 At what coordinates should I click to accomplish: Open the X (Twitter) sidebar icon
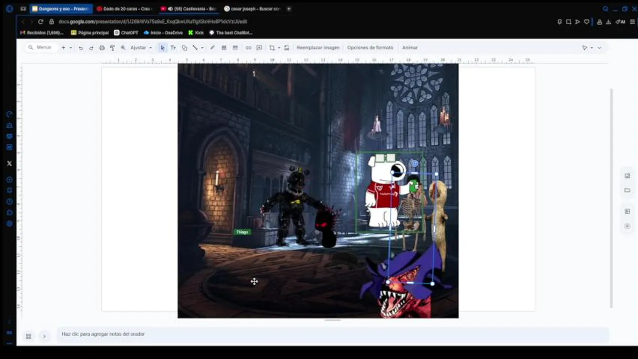coord(9,164)
